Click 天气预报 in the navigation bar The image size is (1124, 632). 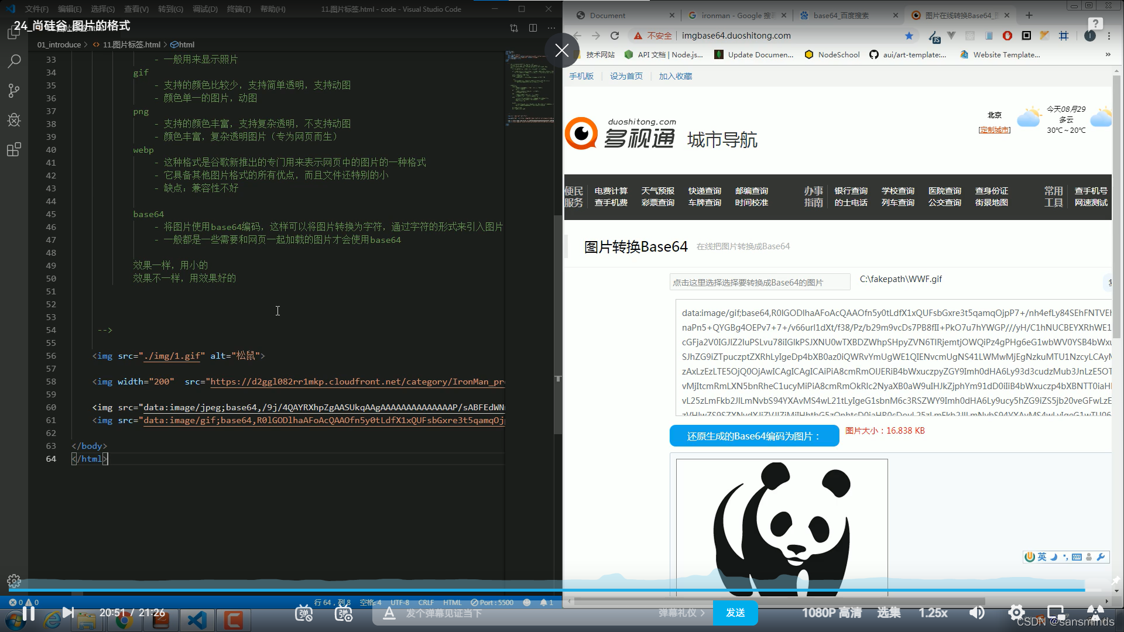[658, 191]
